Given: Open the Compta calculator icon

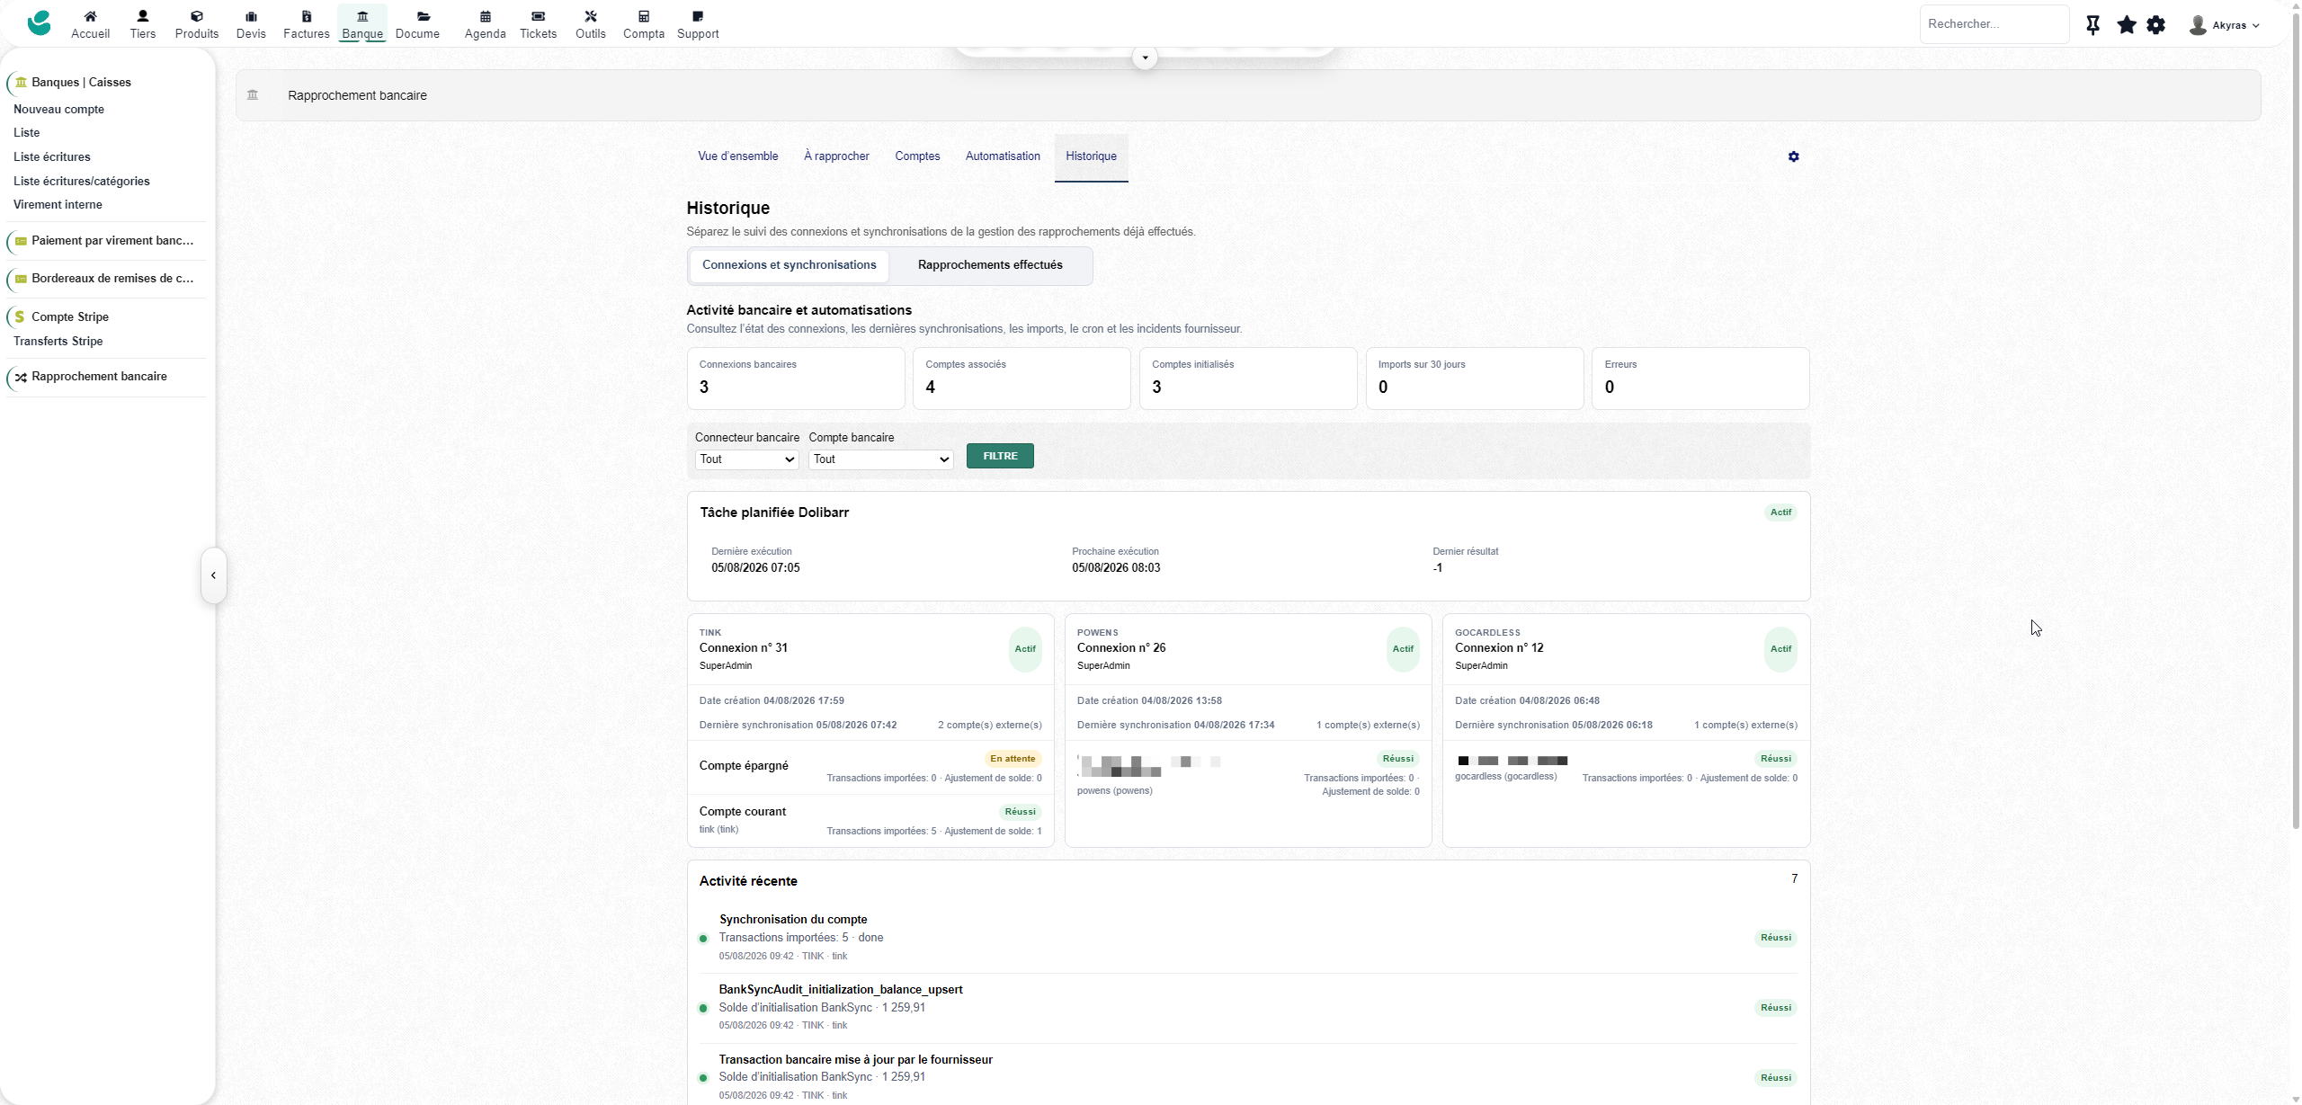Looking at the screenshot, I should 643,16.
